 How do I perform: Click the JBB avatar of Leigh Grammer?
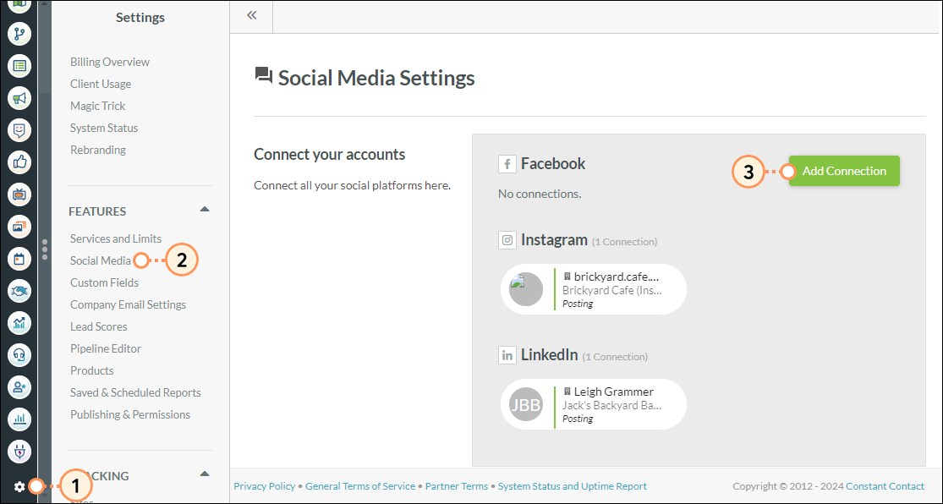pos(525,404)
